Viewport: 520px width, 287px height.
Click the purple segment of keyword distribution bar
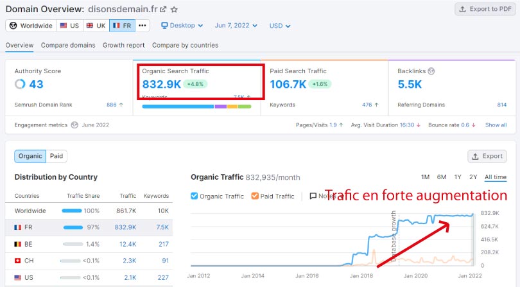pos(221,107)
